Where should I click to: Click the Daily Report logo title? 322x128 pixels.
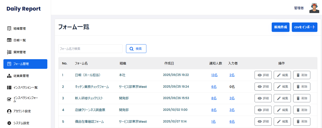point(23,9)
